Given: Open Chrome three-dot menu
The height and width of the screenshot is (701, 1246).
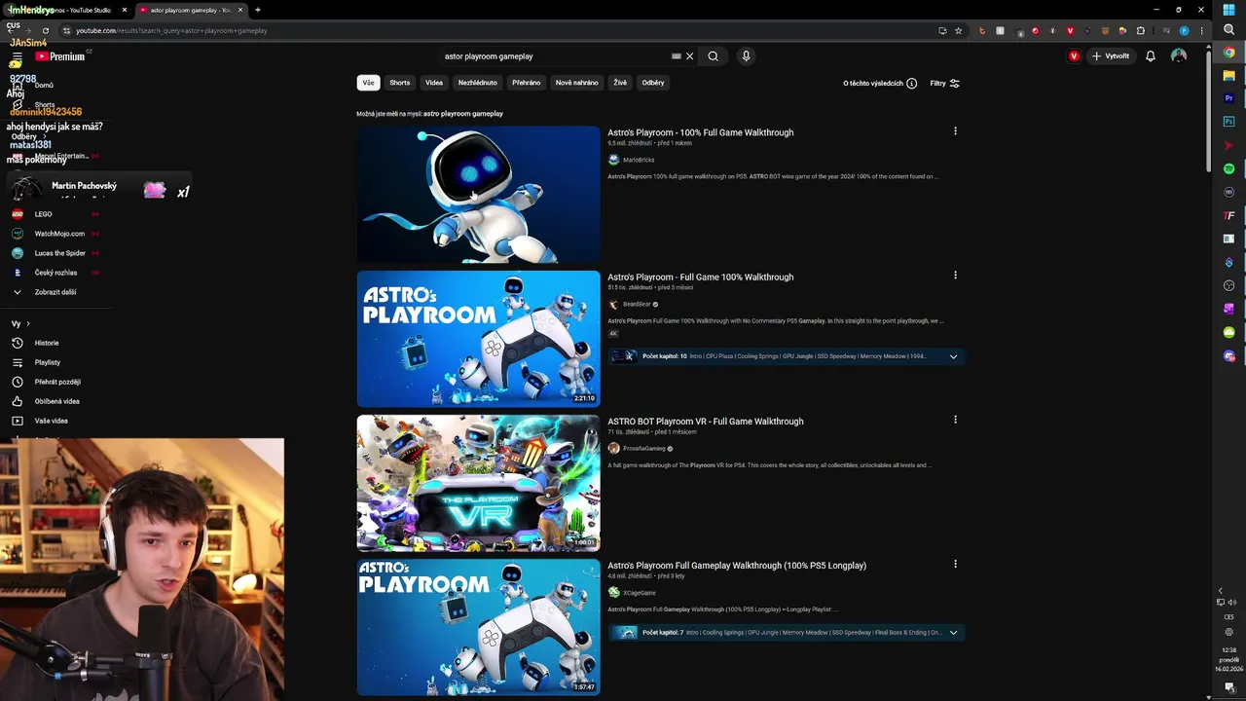Looking at the screenshot, I should point(1201,30).
